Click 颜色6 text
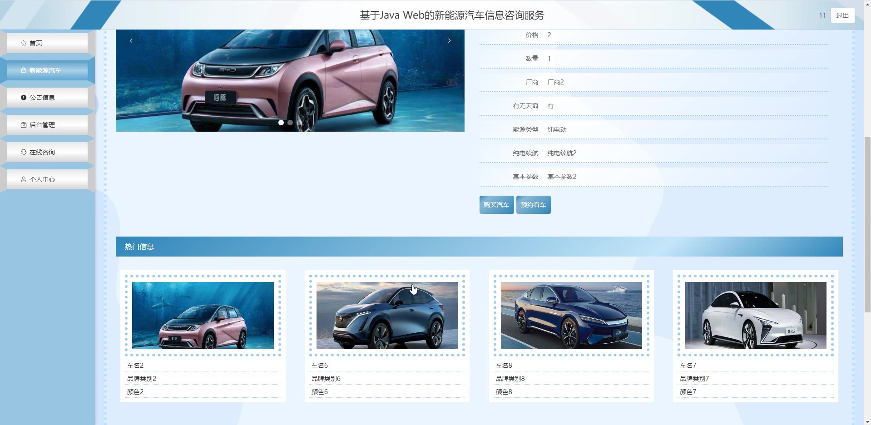This screenshot has height=425, width=871. point(320,392)
